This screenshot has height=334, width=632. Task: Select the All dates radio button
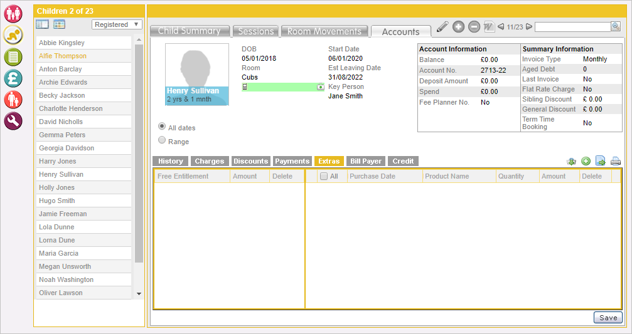(162, 127)
